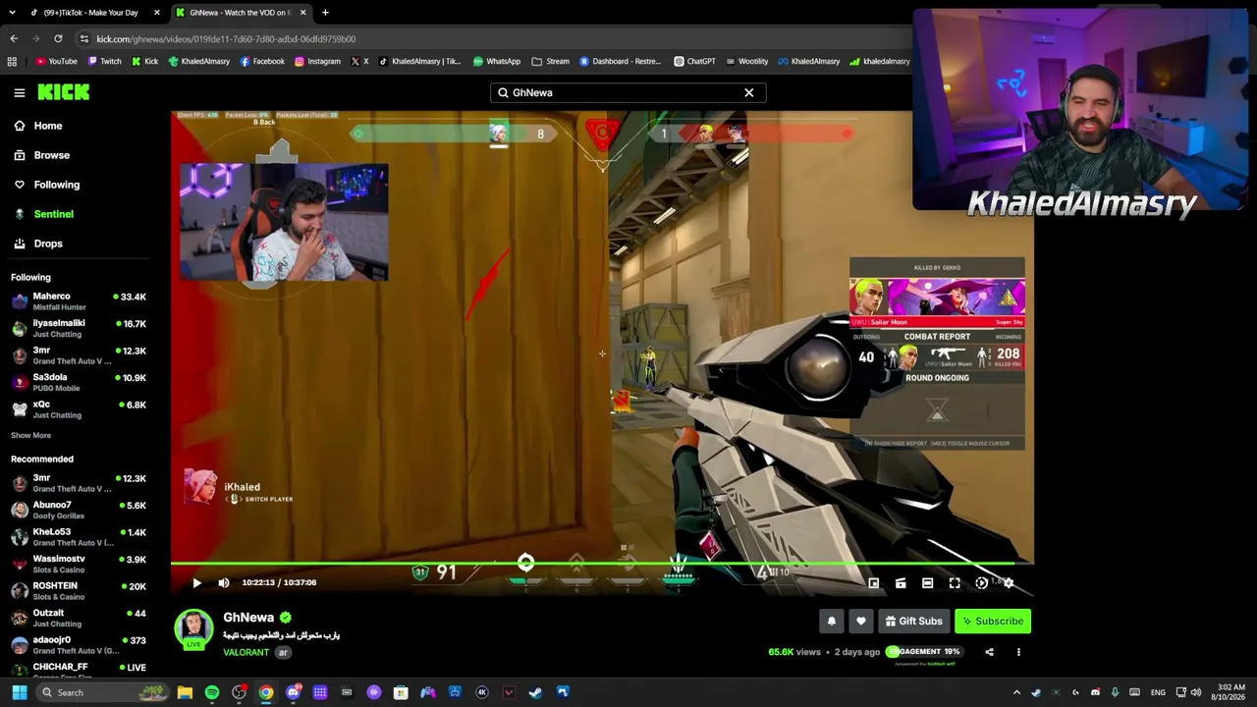Viewport: 1257px width, 707px height.
Task: Focus the Kick search field containing GhNewa
Action: 628,92
